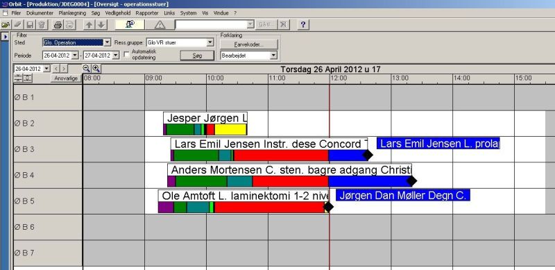This screenshot has width=555, height=270.
Task: Click the collapse rows icon
Action: click(x=19, y=78)
